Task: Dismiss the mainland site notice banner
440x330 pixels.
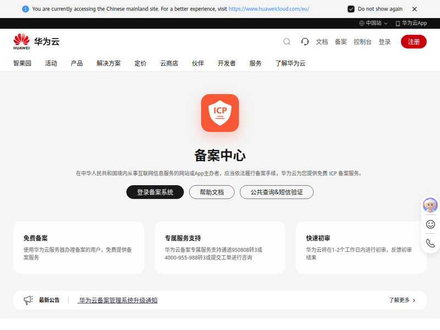Action: point(415,9)
